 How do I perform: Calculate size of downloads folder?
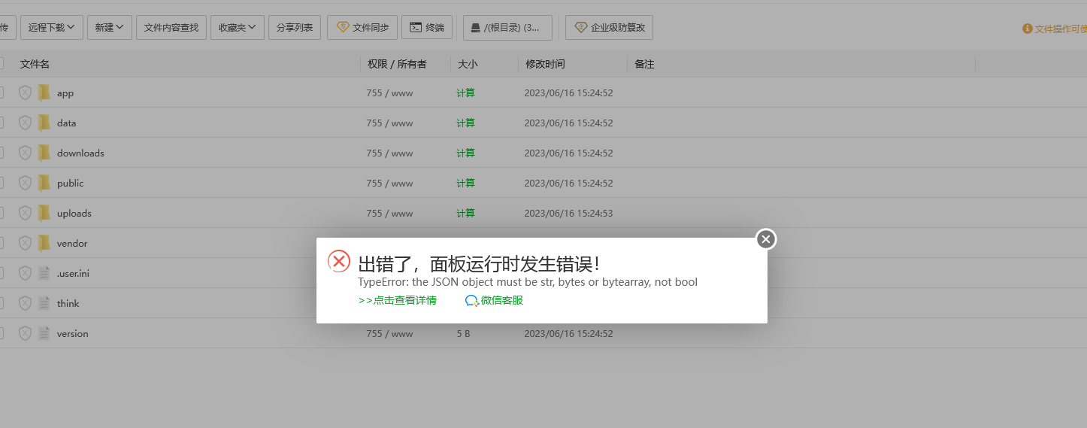pyautogui.click(x=465, y=153)
